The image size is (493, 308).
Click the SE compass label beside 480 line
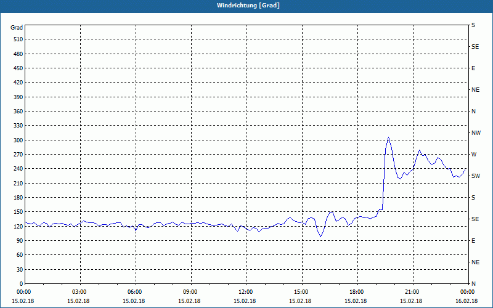tap(475, 47)
